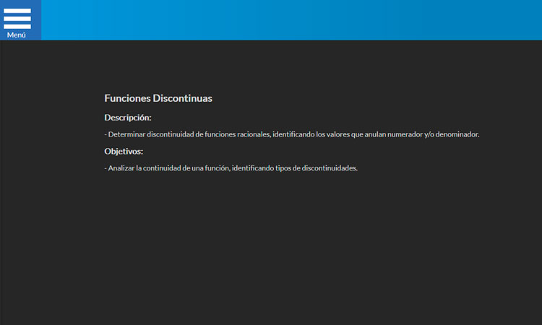Click the word "racionales" in the description
542x325 pixels.
[252, 134]
